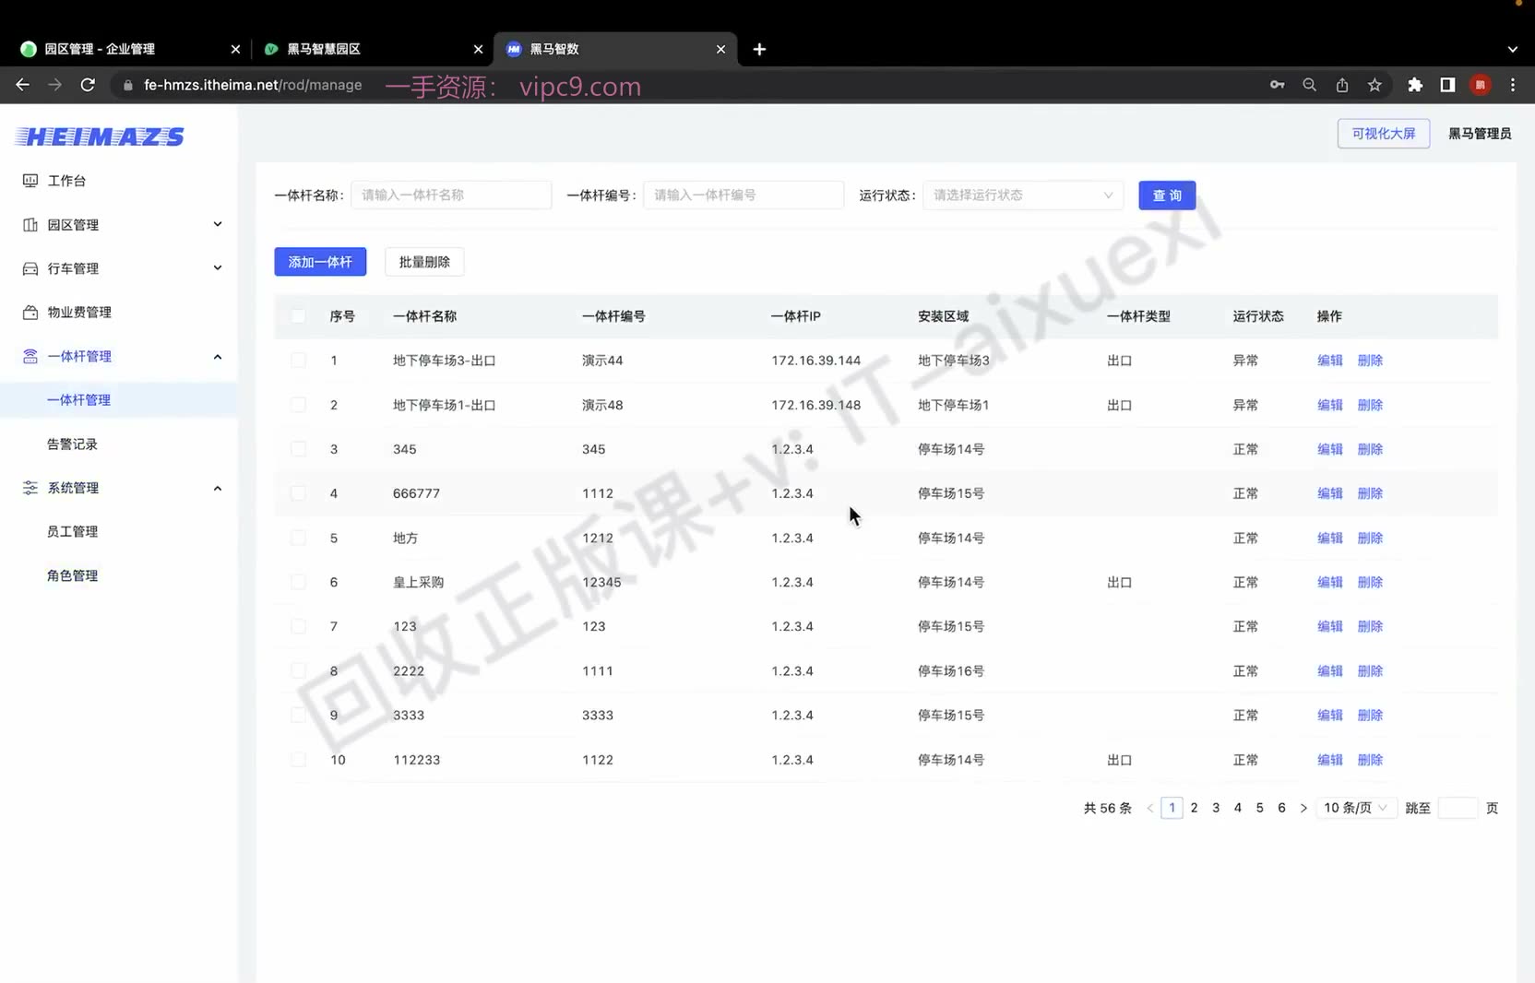Click 编辑 for row 演示44
This screenshot has height=983, width=1535.
click(1329, 361)
